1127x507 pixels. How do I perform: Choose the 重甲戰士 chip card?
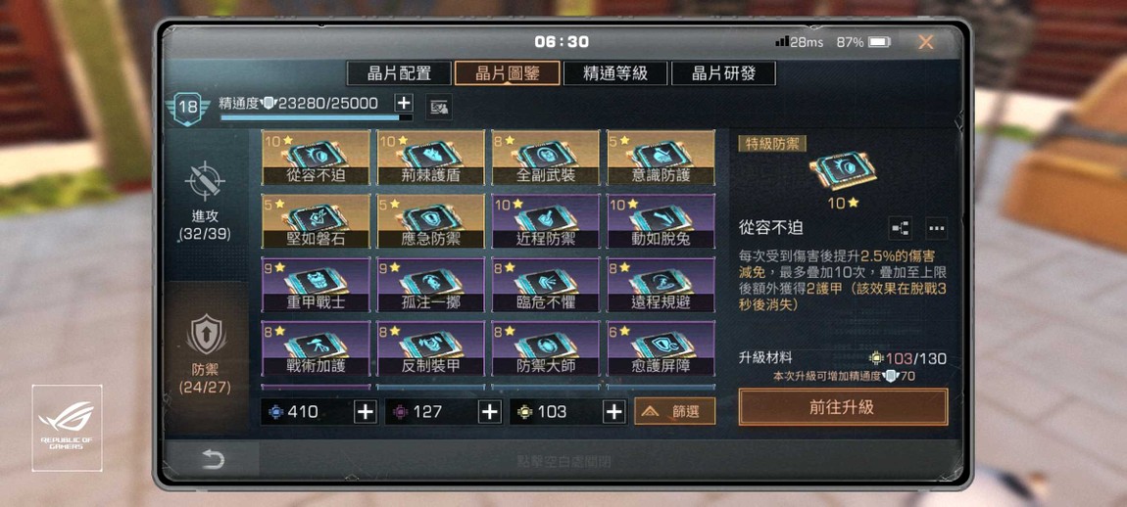(316, 285)
